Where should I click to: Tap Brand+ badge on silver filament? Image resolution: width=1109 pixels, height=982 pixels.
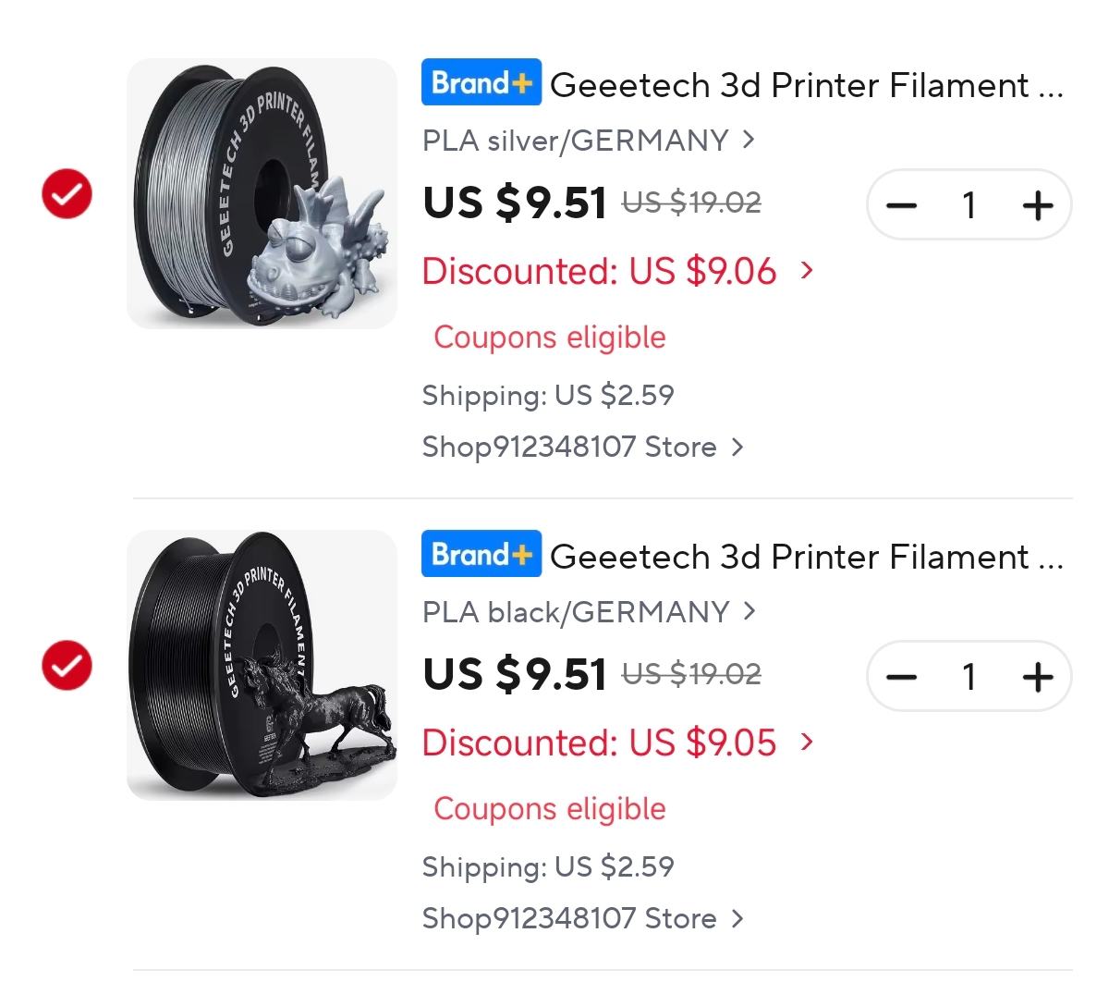[x=481, y=83]
